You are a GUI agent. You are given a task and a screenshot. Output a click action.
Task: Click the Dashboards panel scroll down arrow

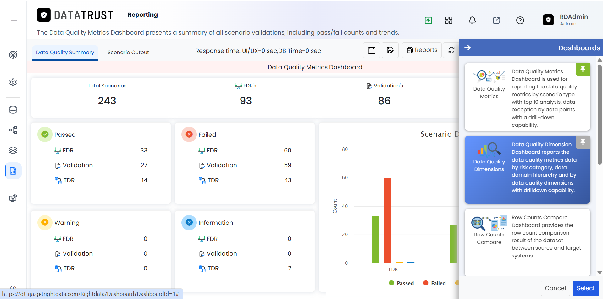(x=600, y=273)
